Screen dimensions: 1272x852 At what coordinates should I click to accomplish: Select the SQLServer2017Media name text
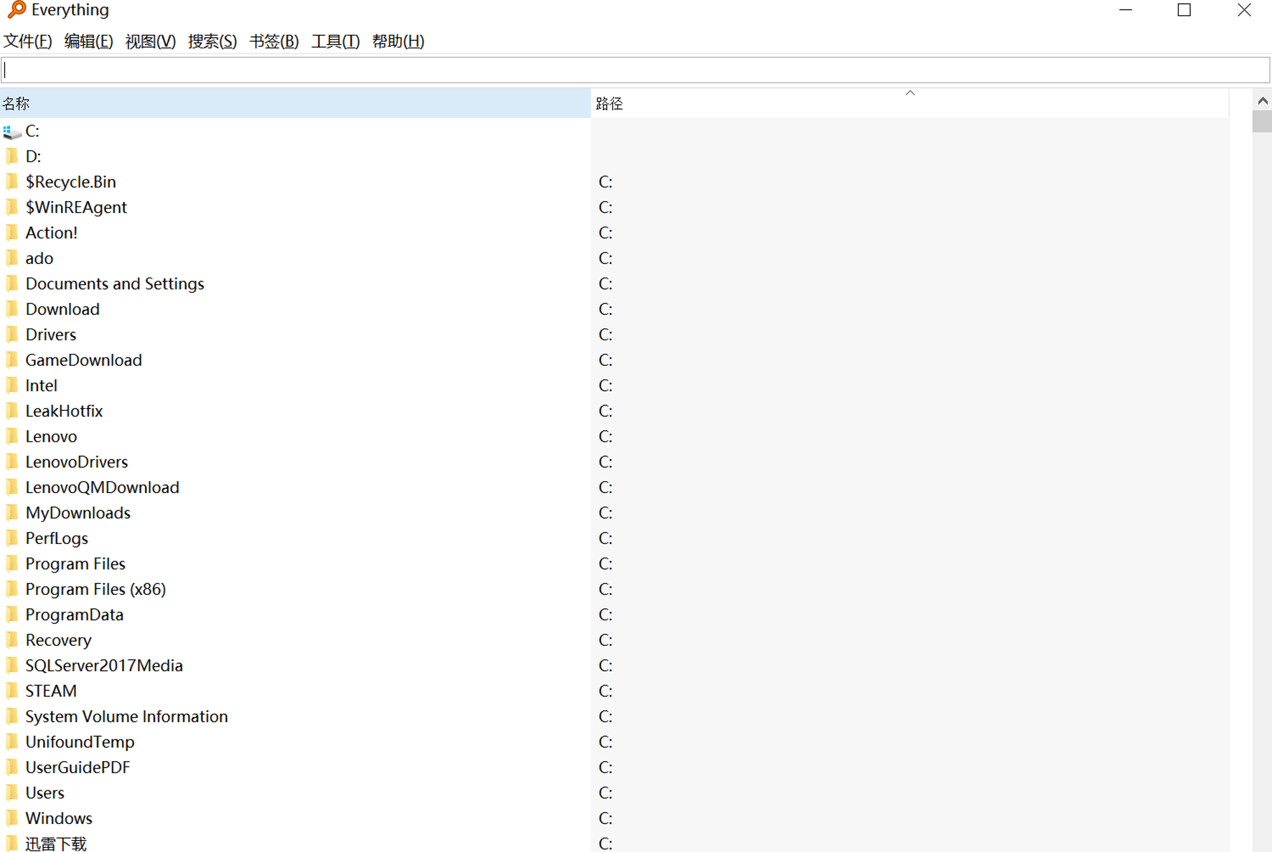click(104, 666)
